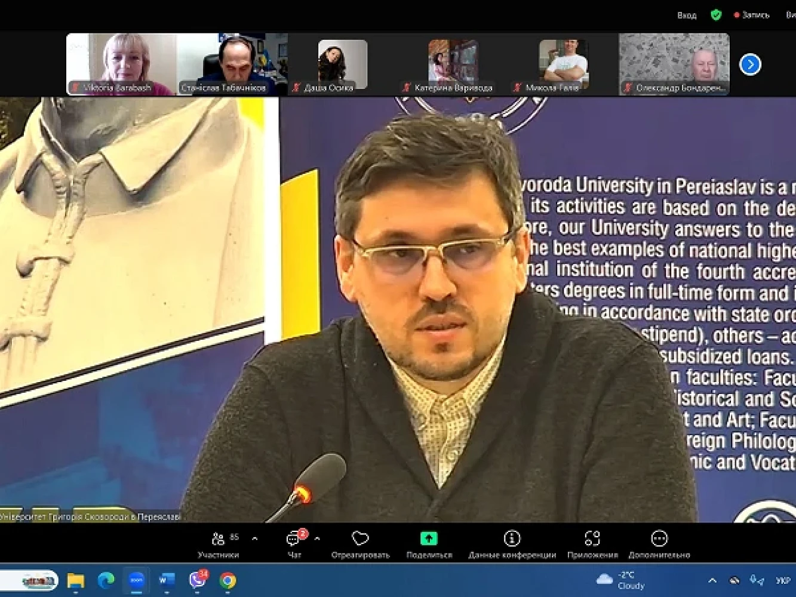
Task: Open Viber from the taskbar
Action: 197,580
